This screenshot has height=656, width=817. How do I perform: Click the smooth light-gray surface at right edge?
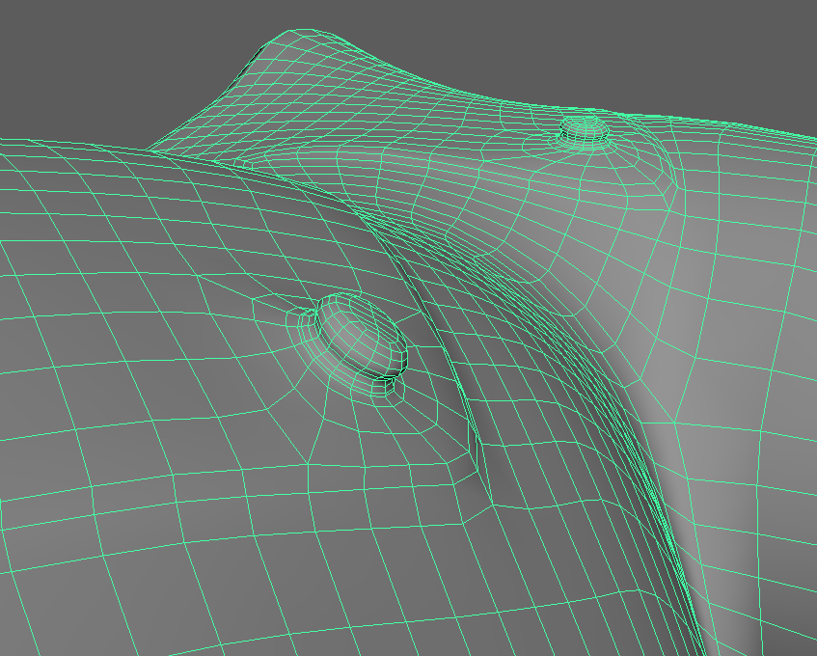tap(772, 338)
